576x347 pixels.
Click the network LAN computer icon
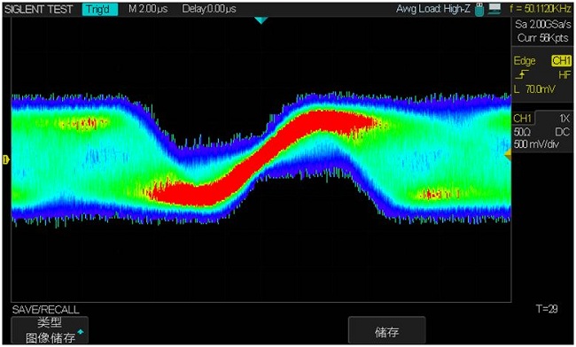(x=494, y=9)
